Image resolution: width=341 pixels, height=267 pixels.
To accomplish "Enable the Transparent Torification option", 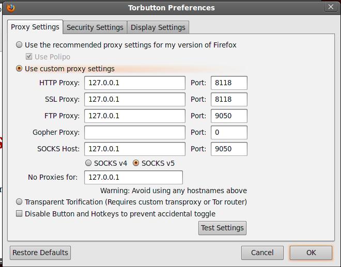I will pos(20,202).
